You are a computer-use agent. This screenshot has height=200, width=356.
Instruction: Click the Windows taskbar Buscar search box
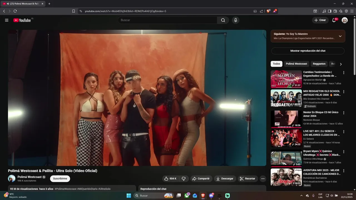pyautogui.click(x=154, y=196)
